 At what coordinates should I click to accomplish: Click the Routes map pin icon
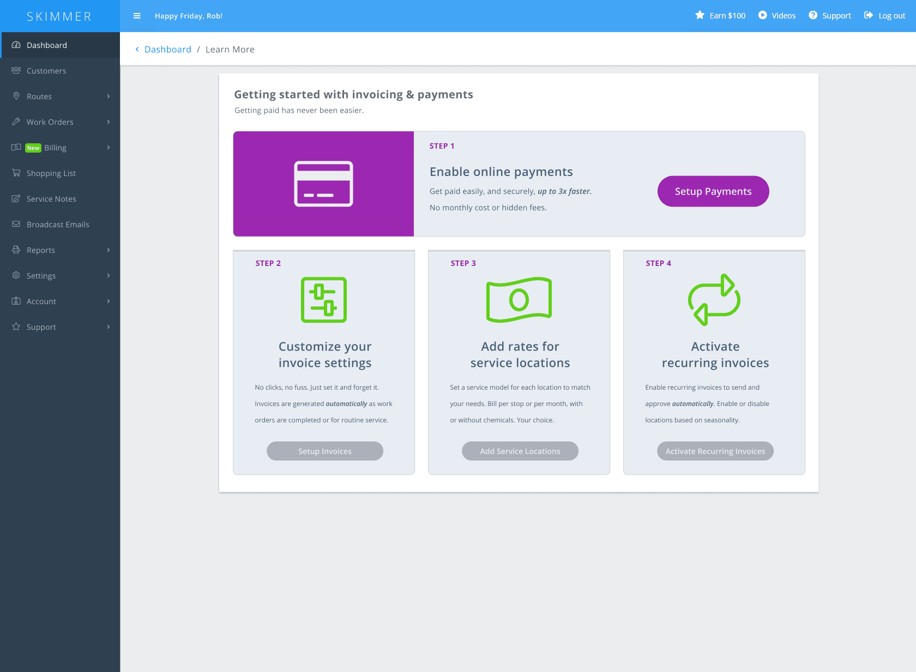pyautogui.click(x=16, y=96)
